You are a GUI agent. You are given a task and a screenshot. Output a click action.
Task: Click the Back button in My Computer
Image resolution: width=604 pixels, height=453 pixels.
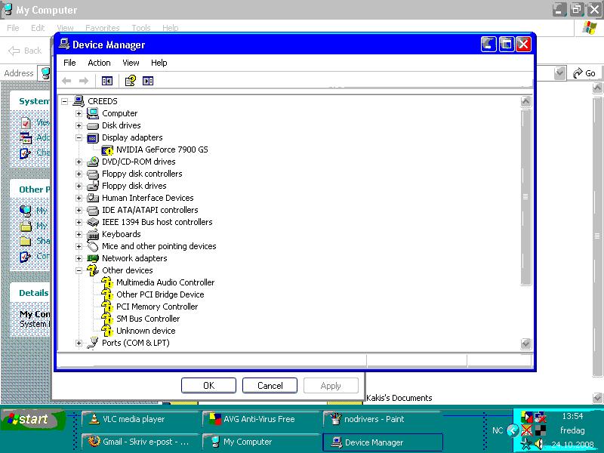point(26,51)
